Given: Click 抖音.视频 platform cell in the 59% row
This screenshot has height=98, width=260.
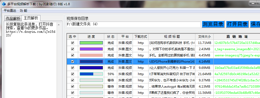Looking at the screenshot, I should pyautogui.click(x=125, y=74).
